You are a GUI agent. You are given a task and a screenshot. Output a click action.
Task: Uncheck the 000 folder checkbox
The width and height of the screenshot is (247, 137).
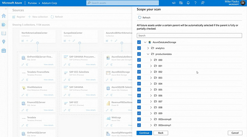139,60
